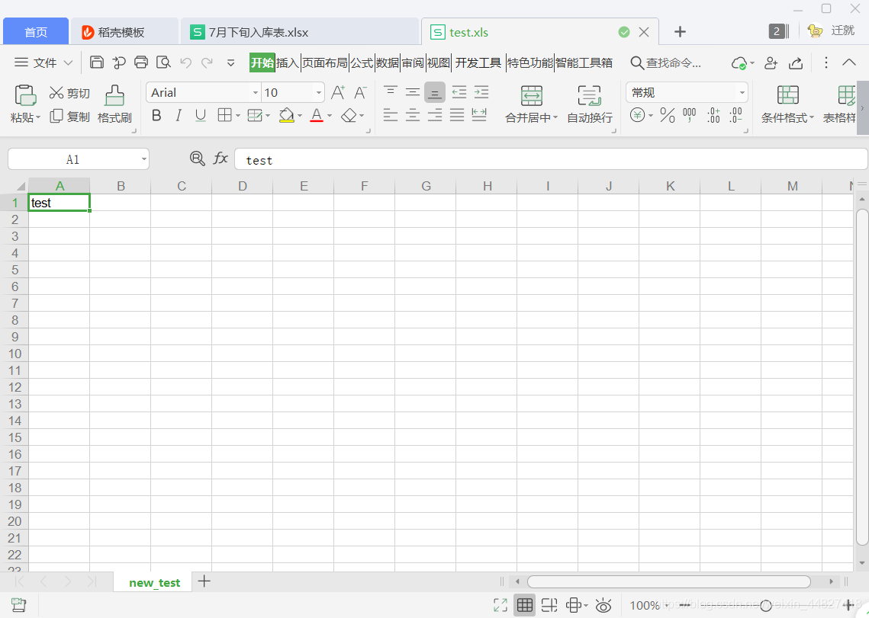Expand Paste 粘贴 options arrow
Screen dimensions: 869x618
pos(38,118)
